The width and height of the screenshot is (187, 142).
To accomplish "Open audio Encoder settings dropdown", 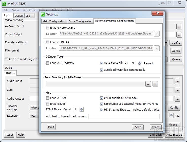I will tap(34, 108).
